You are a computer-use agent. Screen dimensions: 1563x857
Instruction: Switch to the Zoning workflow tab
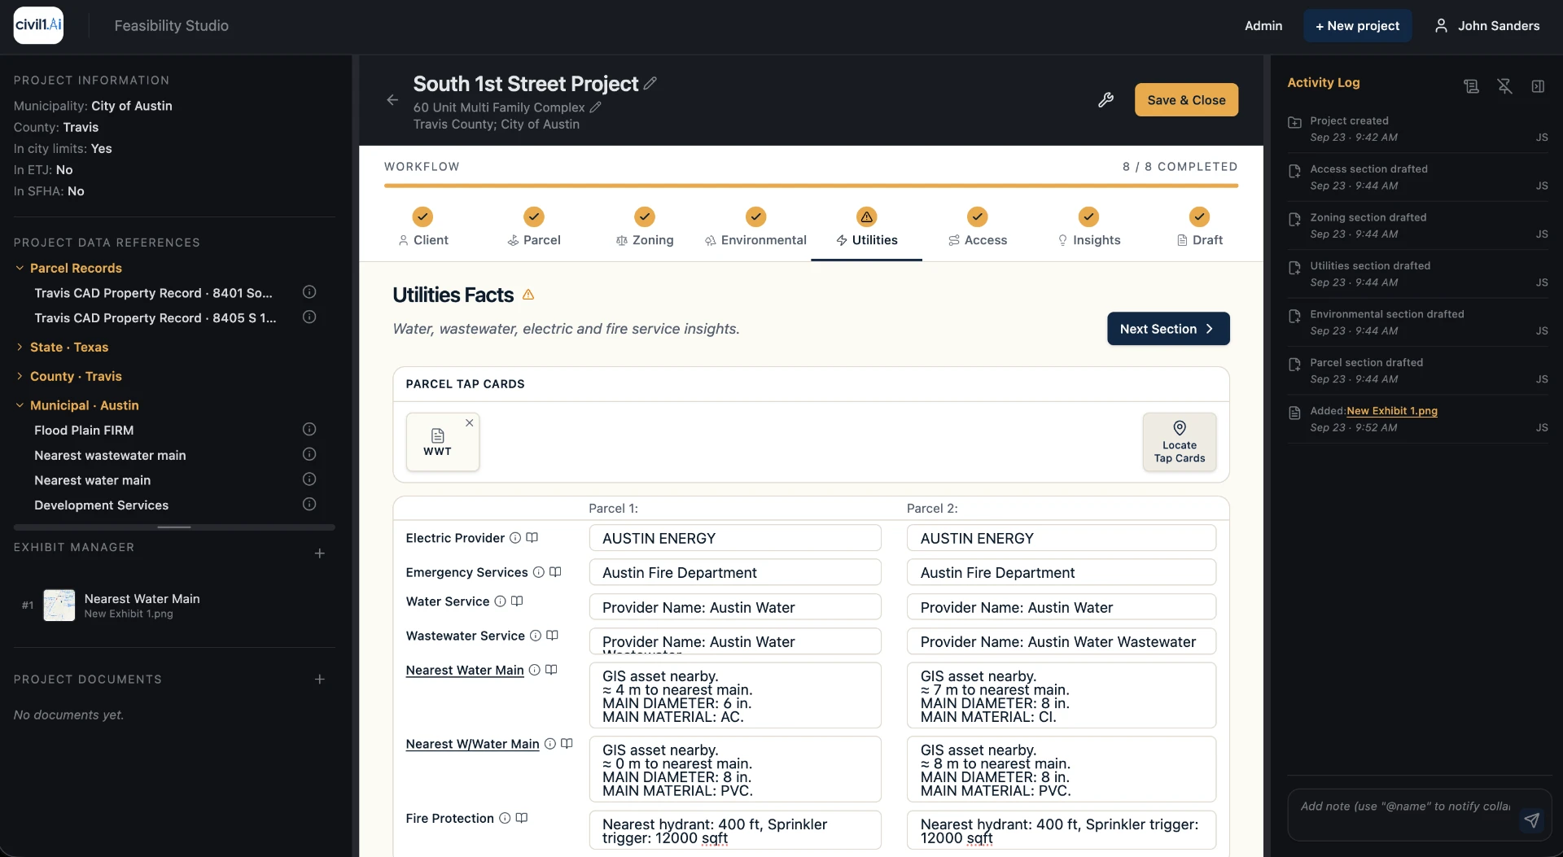[x=645, y=228]
